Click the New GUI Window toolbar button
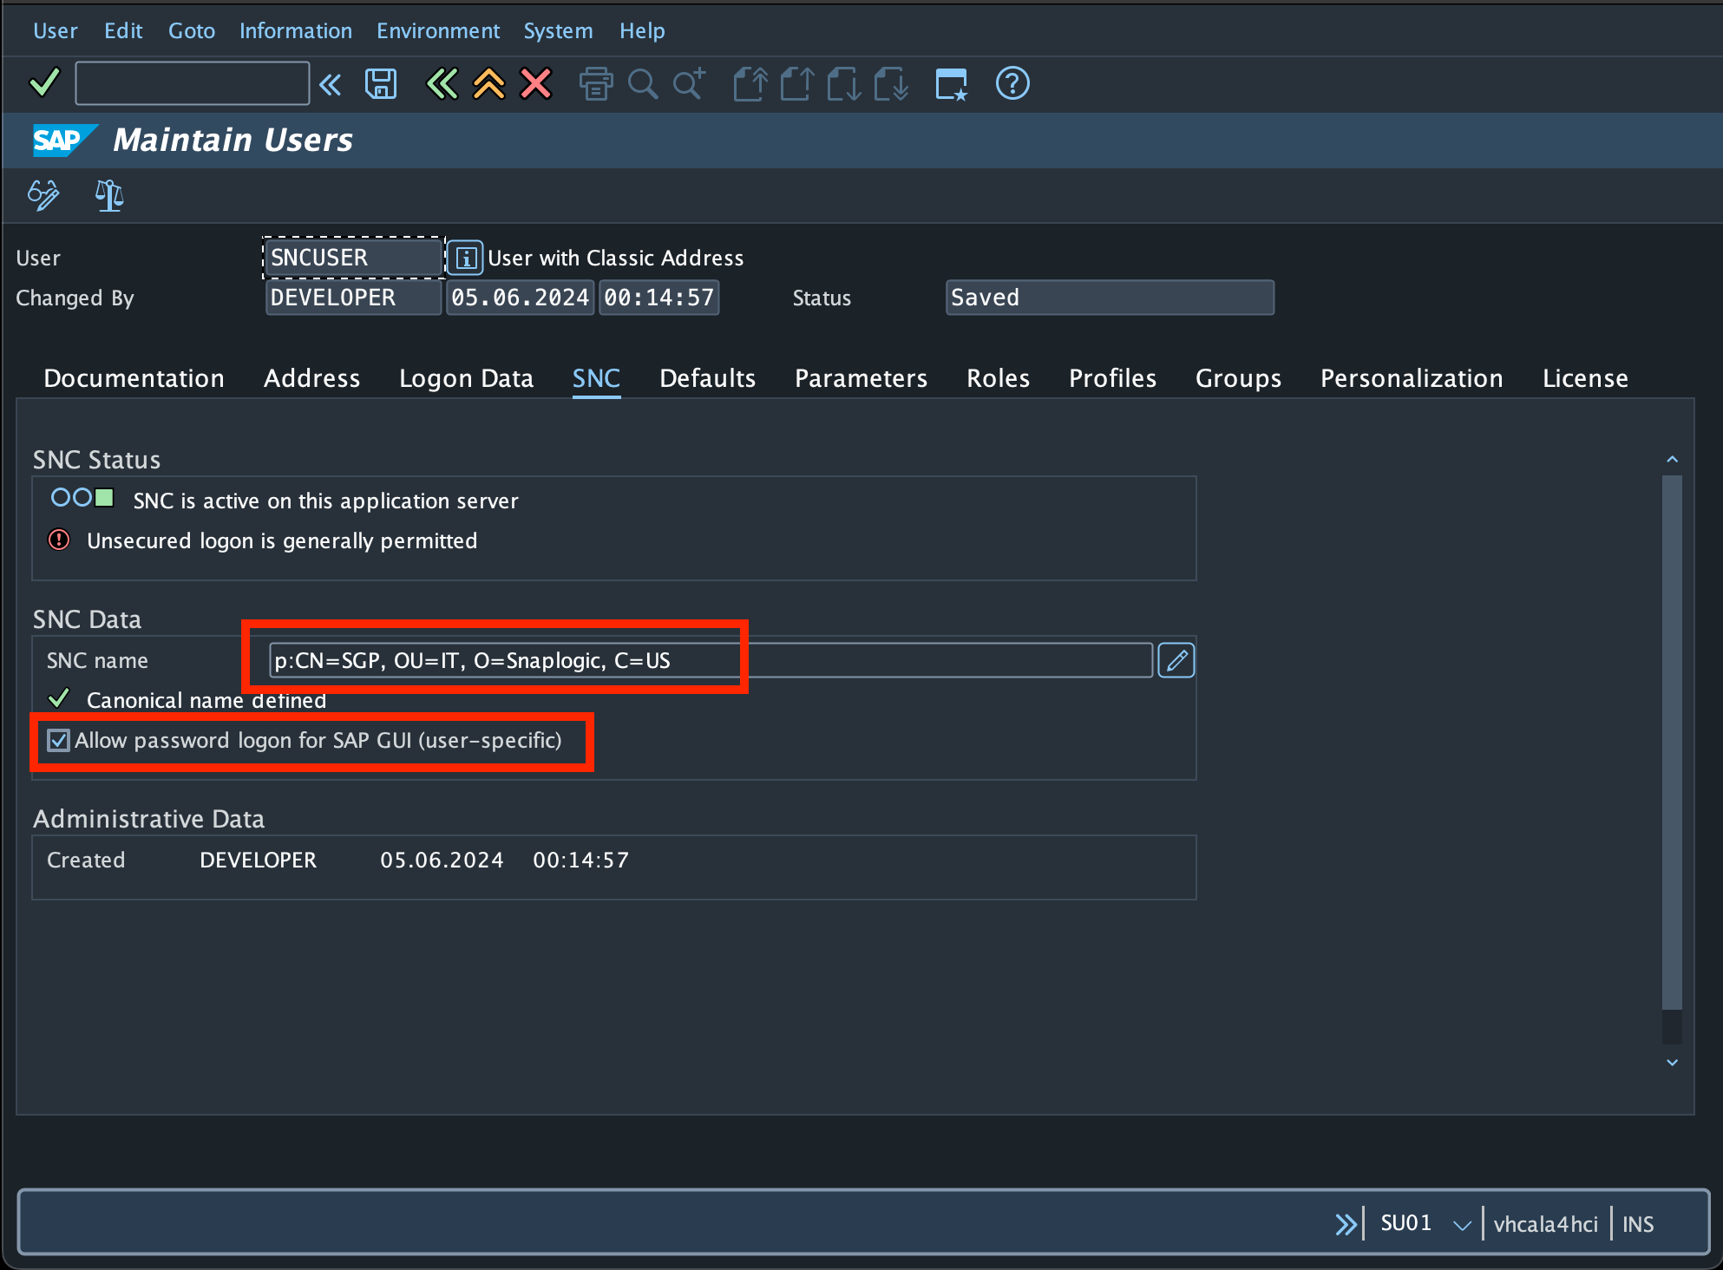The image size is (1723, 1270). coord(952,84)
